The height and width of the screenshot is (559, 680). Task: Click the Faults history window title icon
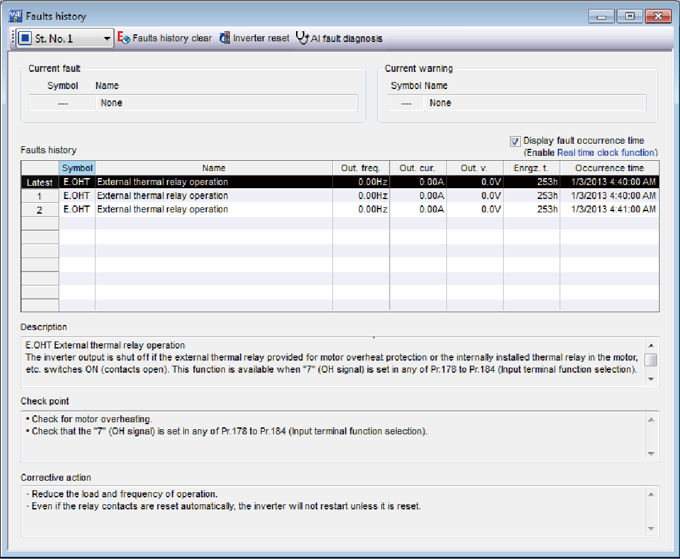(15, 16)
